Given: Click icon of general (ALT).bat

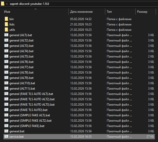Looking at the screenshot, I should (x=6, y=35).
